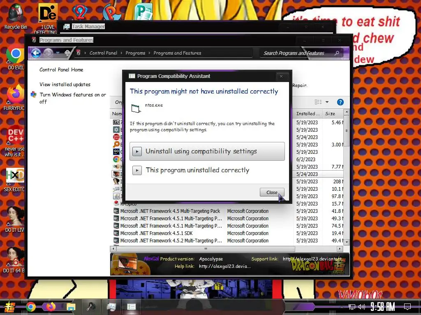Close the Program Compatibility Assistant with X
This screenshot has height=315, width=421.
pyautogui.click(x=281, y=76)
